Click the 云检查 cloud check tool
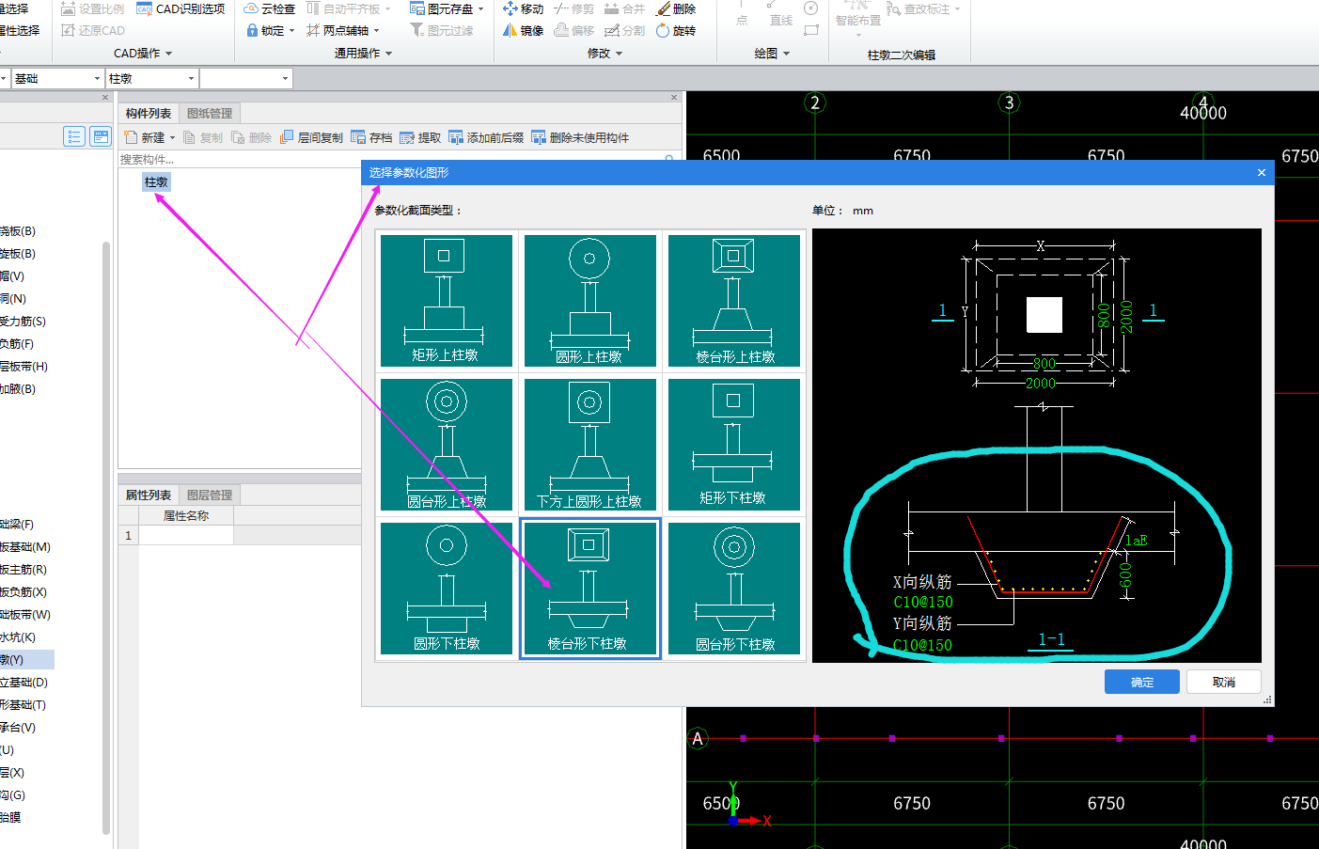Image resolution: width=1319 pixels, height=849 pixels. (x=270, y=8)
